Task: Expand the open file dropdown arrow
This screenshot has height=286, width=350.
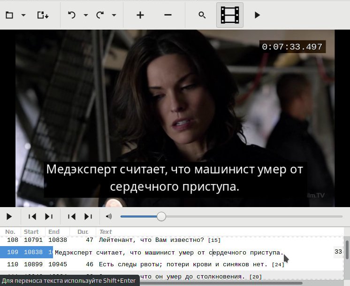Action: (x=23, y=15)
